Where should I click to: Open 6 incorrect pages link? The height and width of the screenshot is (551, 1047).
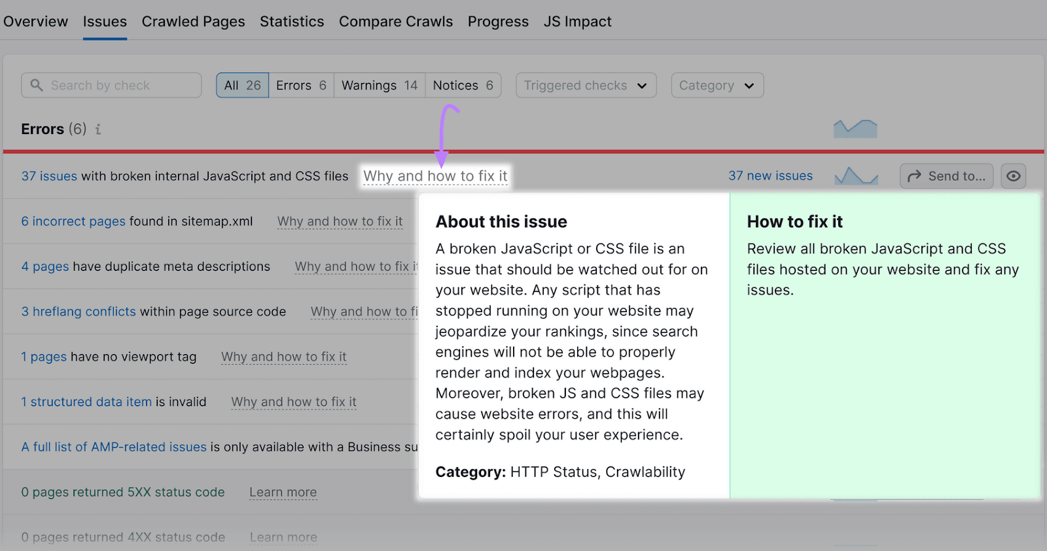point(73,221)
